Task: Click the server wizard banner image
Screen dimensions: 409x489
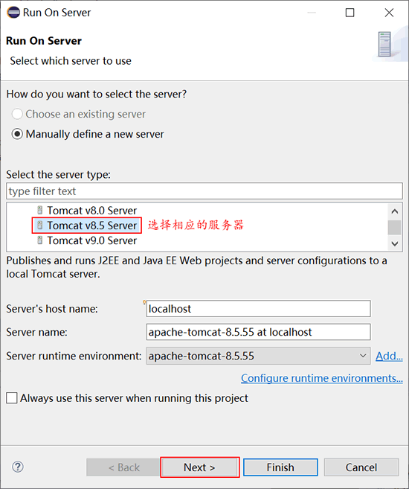Action: coord(390,44)
